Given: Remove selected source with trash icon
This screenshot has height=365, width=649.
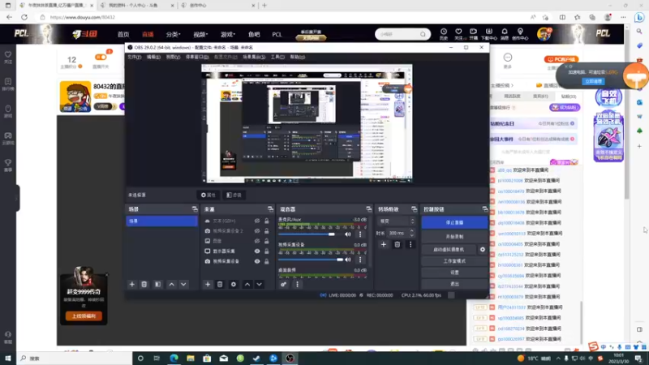Looking at the screenshot, I should tap(220, 285).
